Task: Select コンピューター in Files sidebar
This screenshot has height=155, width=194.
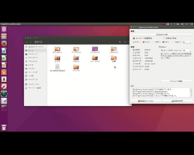Action: point(35,84)
